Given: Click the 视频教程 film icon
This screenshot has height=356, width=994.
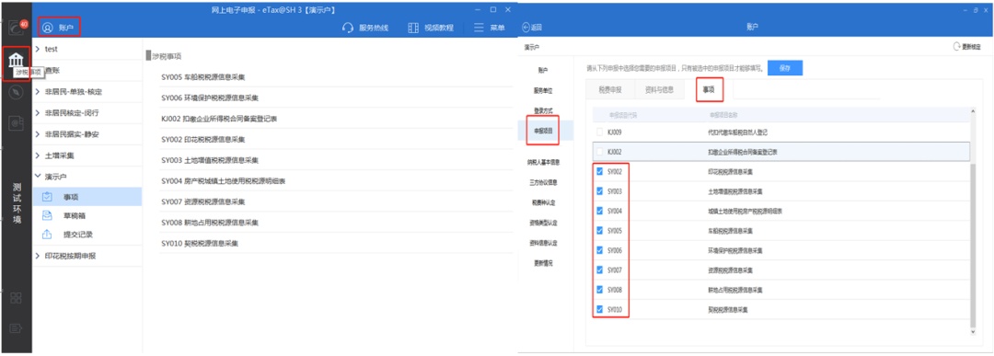Looking at the screenshot, I should tap(414, 28).
